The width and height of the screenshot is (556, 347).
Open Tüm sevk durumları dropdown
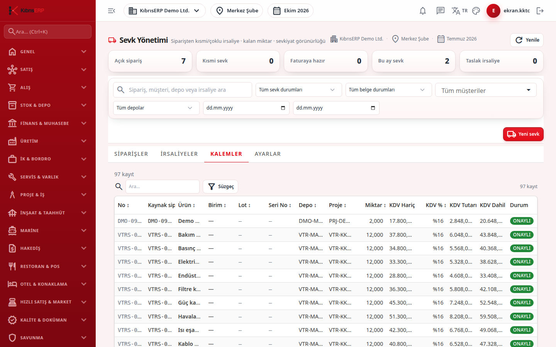tap(298, 90)
